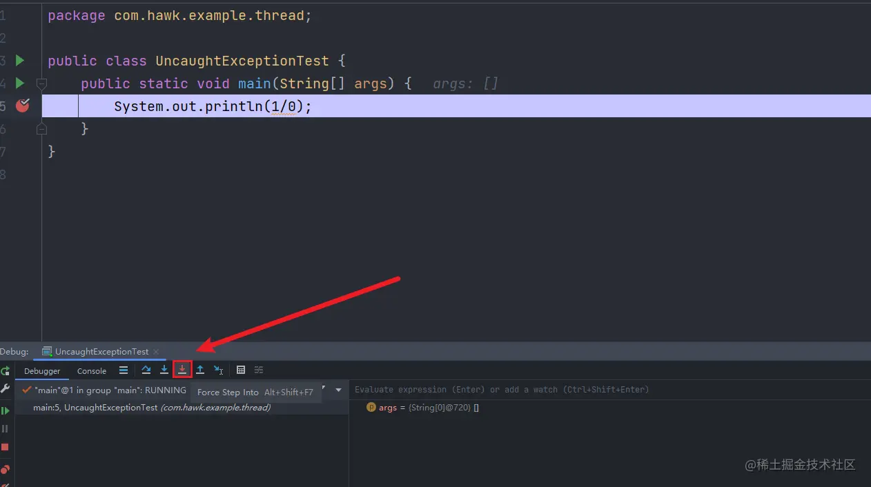Click the inline hint args: []
This screenshot has height=487, width=871.
tap(465, 83)
